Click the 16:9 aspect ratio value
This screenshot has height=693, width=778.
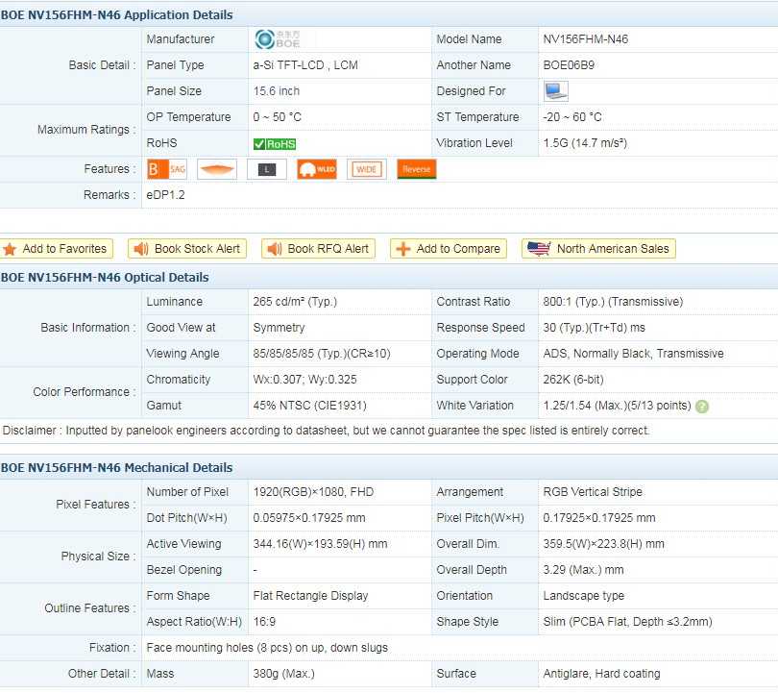coord(264,622)
